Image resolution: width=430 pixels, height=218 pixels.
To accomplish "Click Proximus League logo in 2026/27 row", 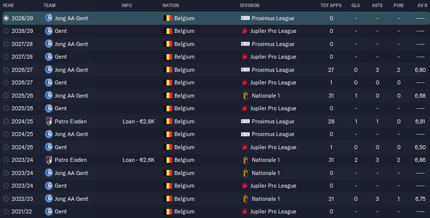I will pos(245,70).
